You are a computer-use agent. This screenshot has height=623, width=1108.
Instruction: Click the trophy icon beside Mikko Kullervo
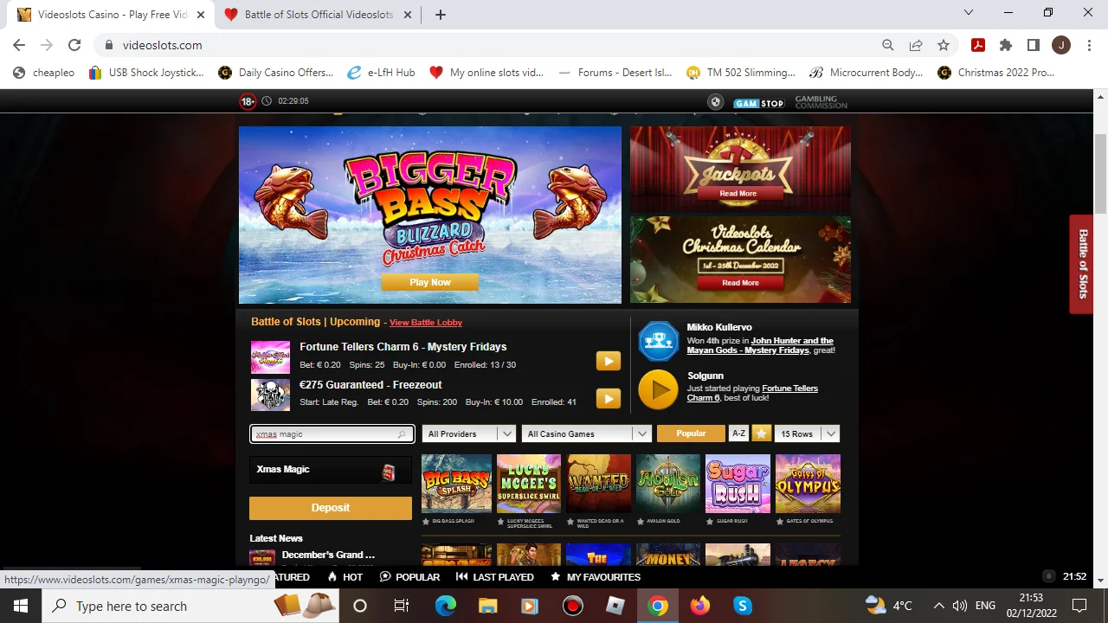658,341
